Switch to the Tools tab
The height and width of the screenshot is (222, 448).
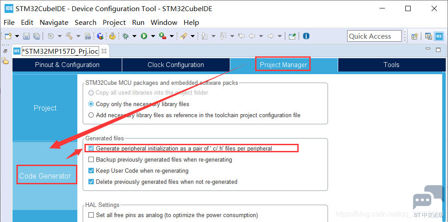point(392,65)
